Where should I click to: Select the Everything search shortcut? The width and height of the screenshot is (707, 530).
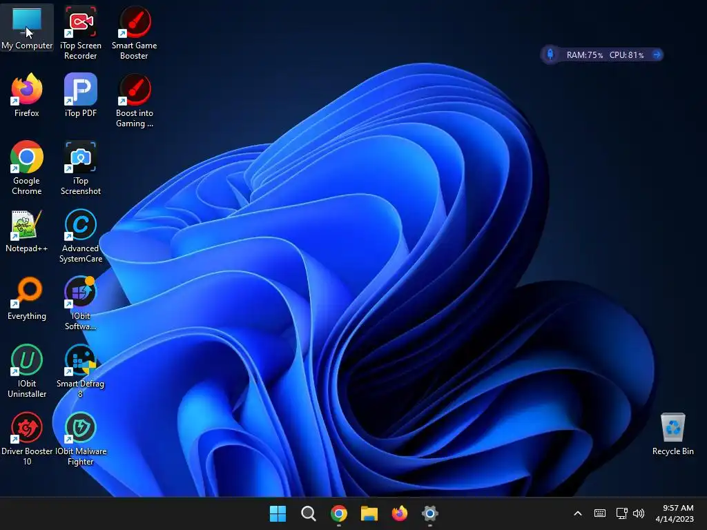click(27, 298)
